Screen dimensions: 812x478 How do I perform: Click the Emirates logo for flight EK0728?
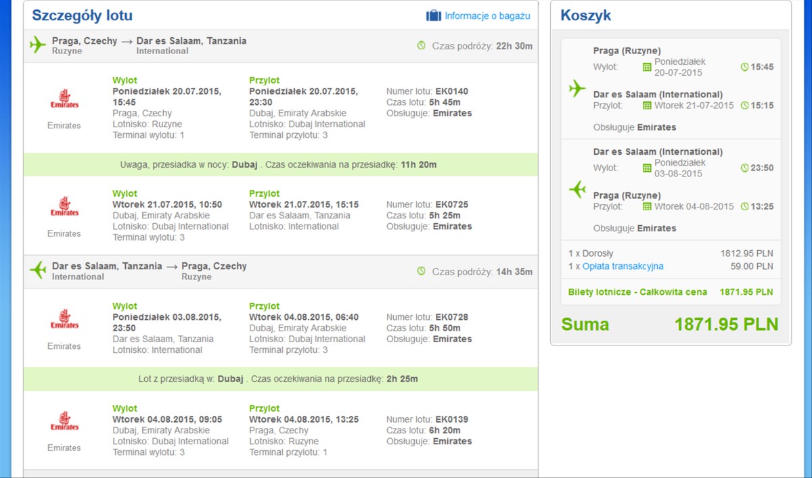[x=64, y=320]
